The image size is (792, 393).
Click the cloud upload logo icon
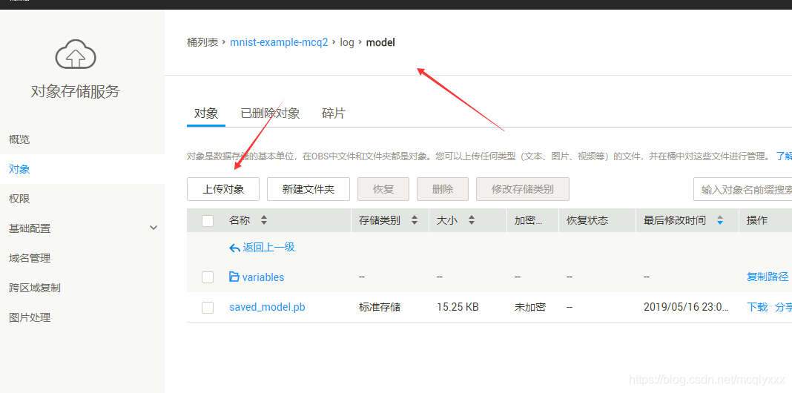pyautogui.click(x=76, y=53)
